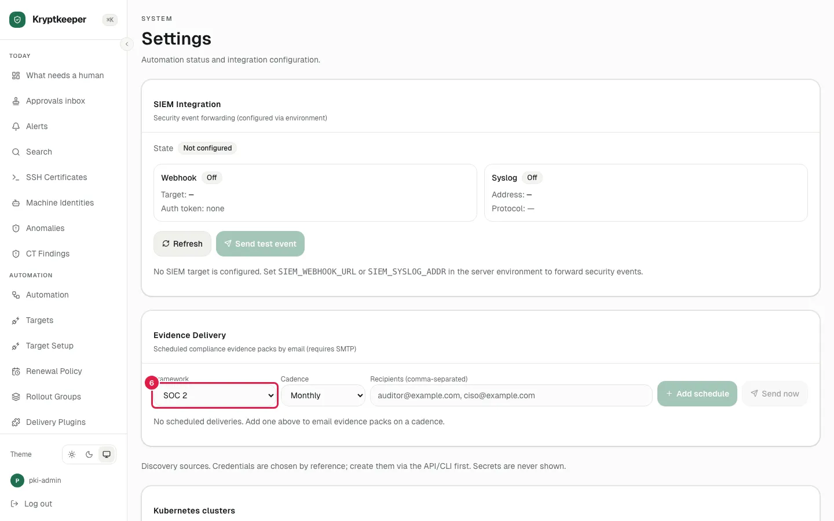Go to SSH Certificates page
This screenshot has height=521, width=834.
tap(63, 178)
